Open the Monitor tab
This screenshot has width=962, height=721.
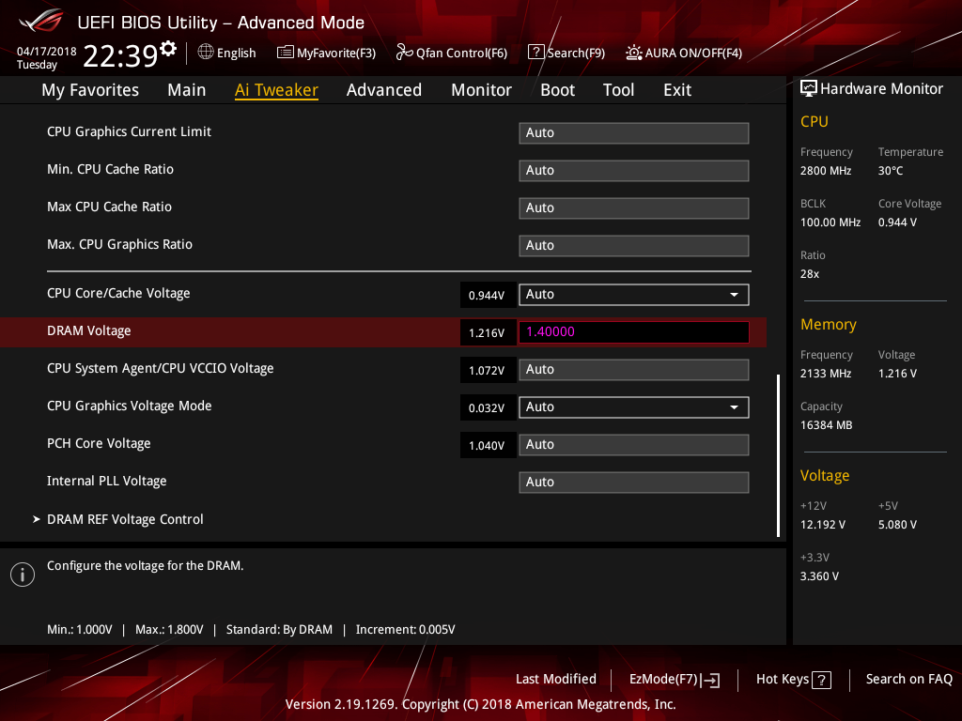point(481,90)
